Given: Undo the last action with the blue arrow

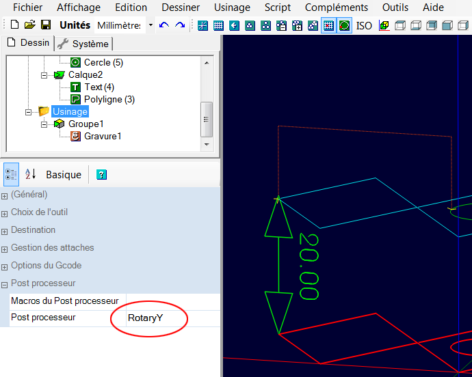Looking at the screenshot, I should (164, 25).
